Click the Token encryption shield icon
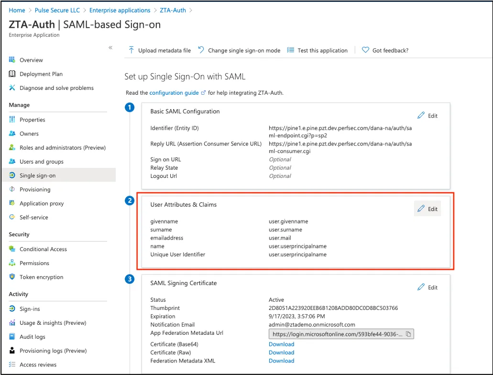This screenshot has width=493, height=375. (12, 276)
